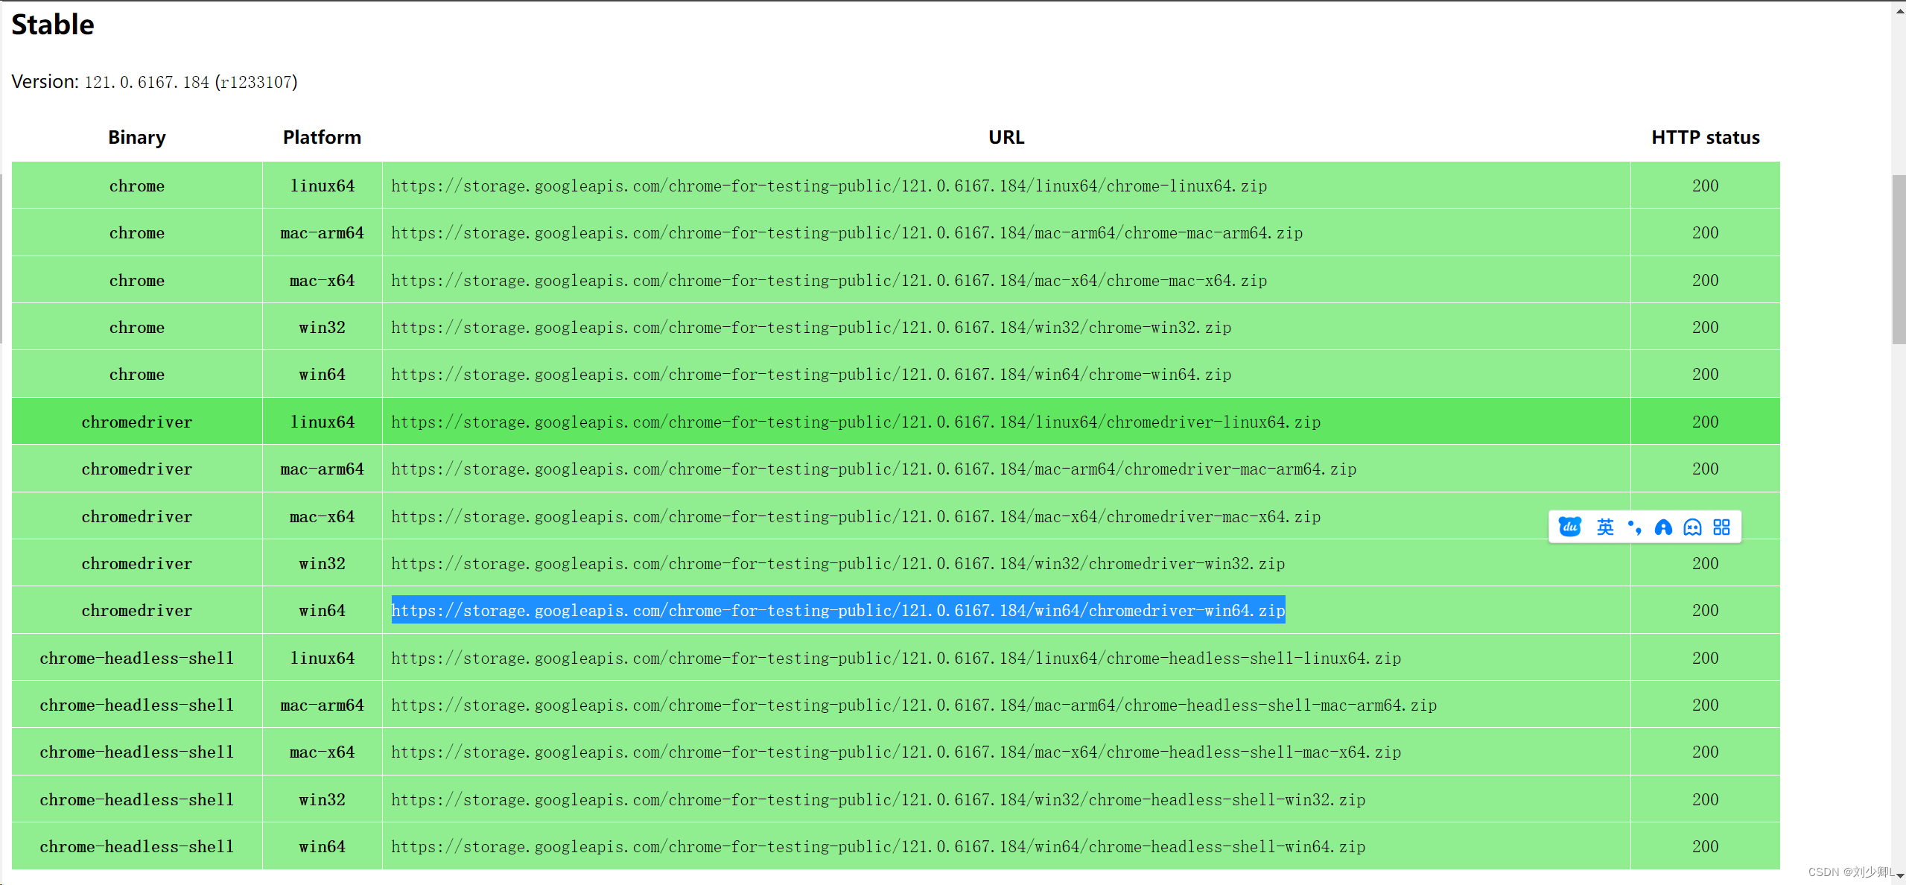This screenshot has width=1906, height=885.
Task: Click the HTTP status column header
Action: [x=1705, y=138]
